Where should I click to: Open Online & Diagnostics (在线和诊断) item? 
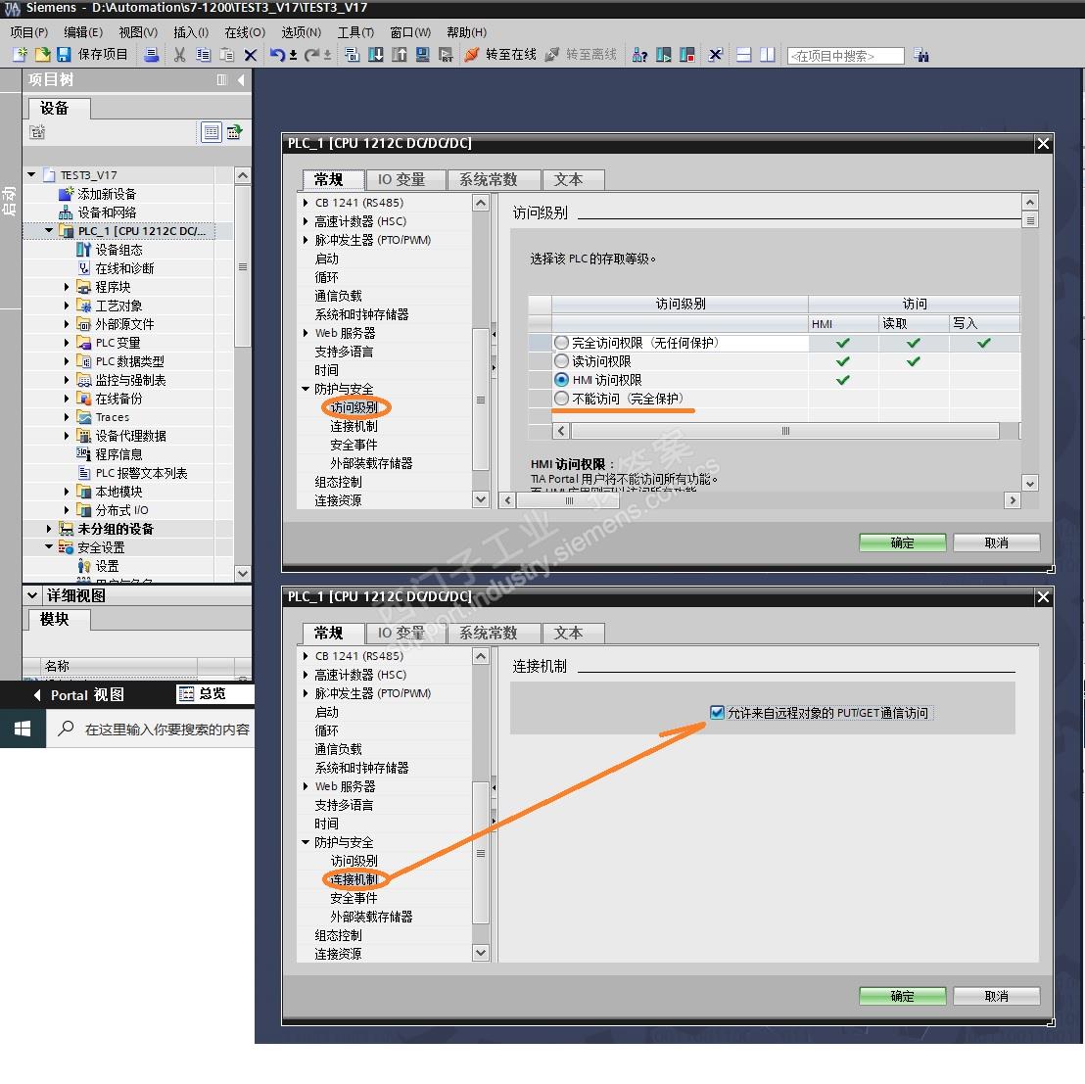click(x=123, y=268)
